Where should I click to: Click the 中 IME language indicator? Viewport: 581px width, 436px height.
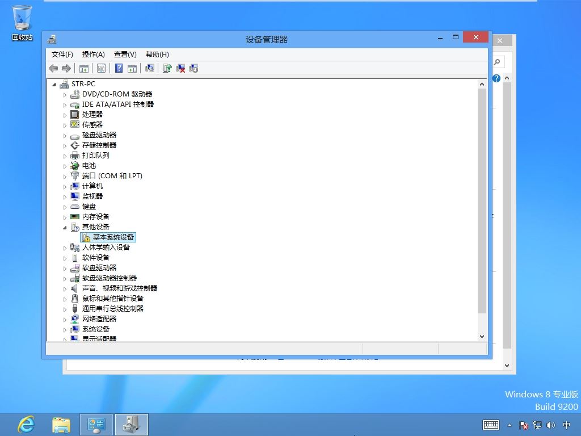567,425
